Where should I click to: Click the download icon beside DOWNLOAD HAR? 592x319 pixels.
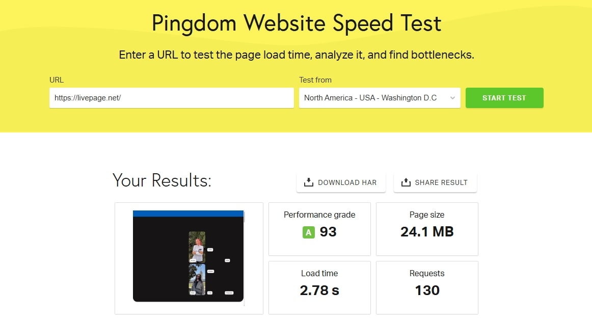pos(308,182)
